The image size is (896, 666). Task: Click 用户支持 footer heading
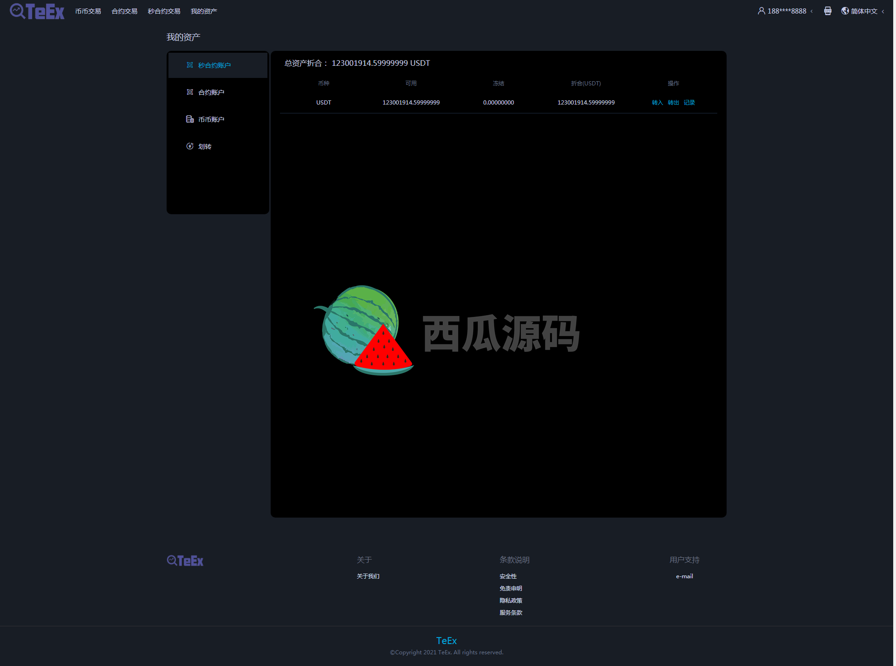coord(685,560)
